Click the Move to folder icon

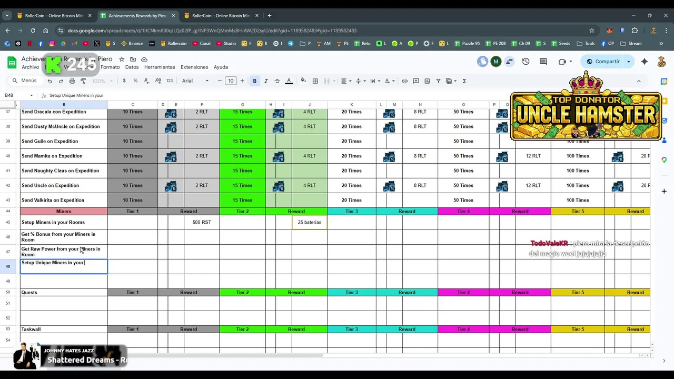coord(133,59)
